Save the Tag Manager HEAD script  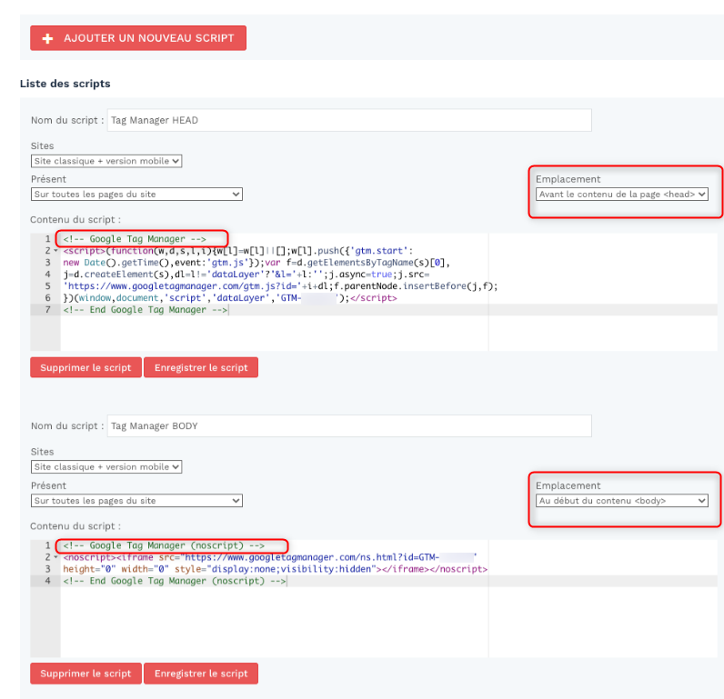coord(201,367)
